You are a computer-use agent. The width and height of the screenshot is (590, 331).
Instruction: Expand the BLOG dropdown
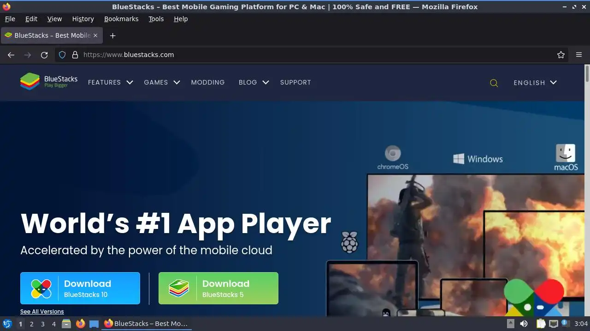254,82
